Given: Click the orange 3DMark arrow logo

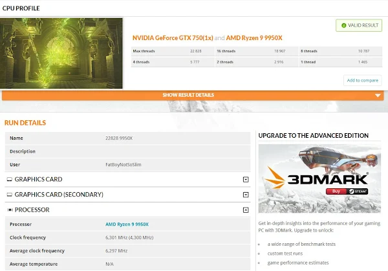Looking at the screenshot, I should tap(275, 177).
